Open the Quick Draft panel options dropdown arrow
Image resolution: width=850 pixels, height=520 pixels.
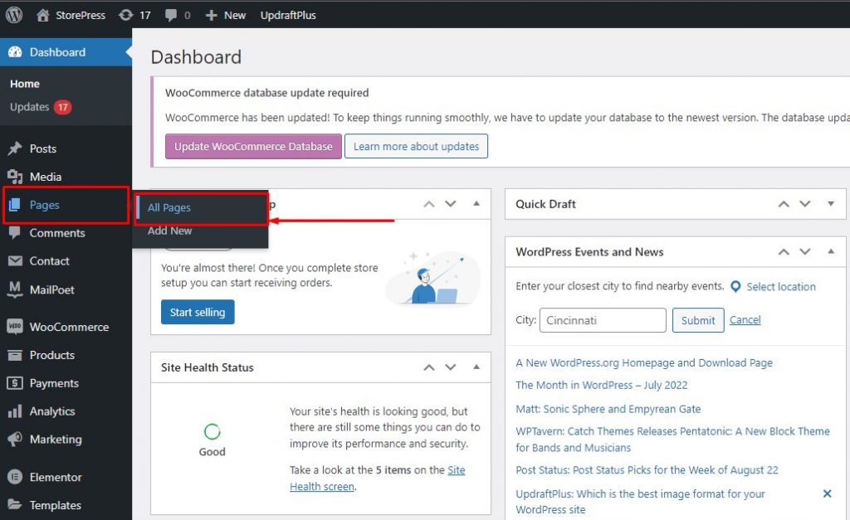(x=831, y=204)
